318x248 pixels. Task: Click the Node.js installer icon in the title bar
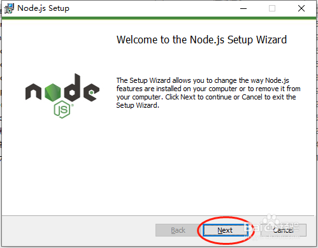pyautogui.click(x=9, y=8)
